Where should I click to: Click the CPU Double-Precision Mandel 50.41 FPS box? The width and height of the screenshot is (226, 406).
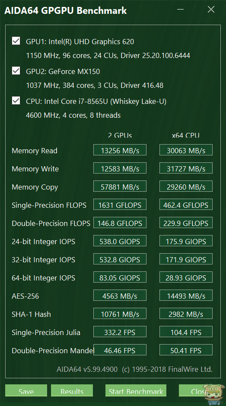[x=186, y=350]
